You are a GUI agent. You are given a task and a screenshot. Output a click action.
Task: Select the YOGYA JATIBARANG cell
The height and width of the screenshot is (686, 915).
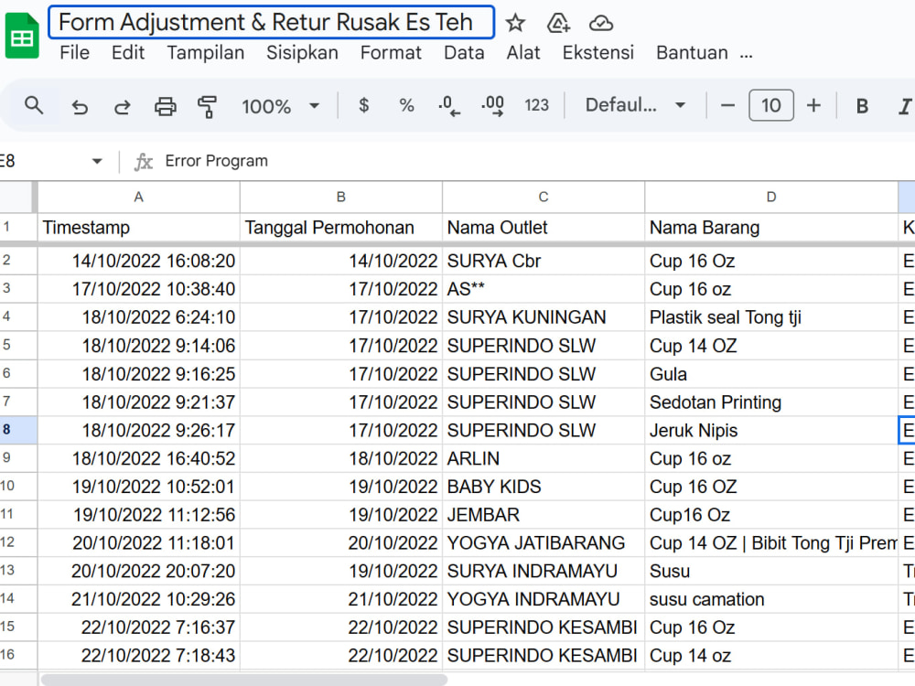(x=544, y=543)
